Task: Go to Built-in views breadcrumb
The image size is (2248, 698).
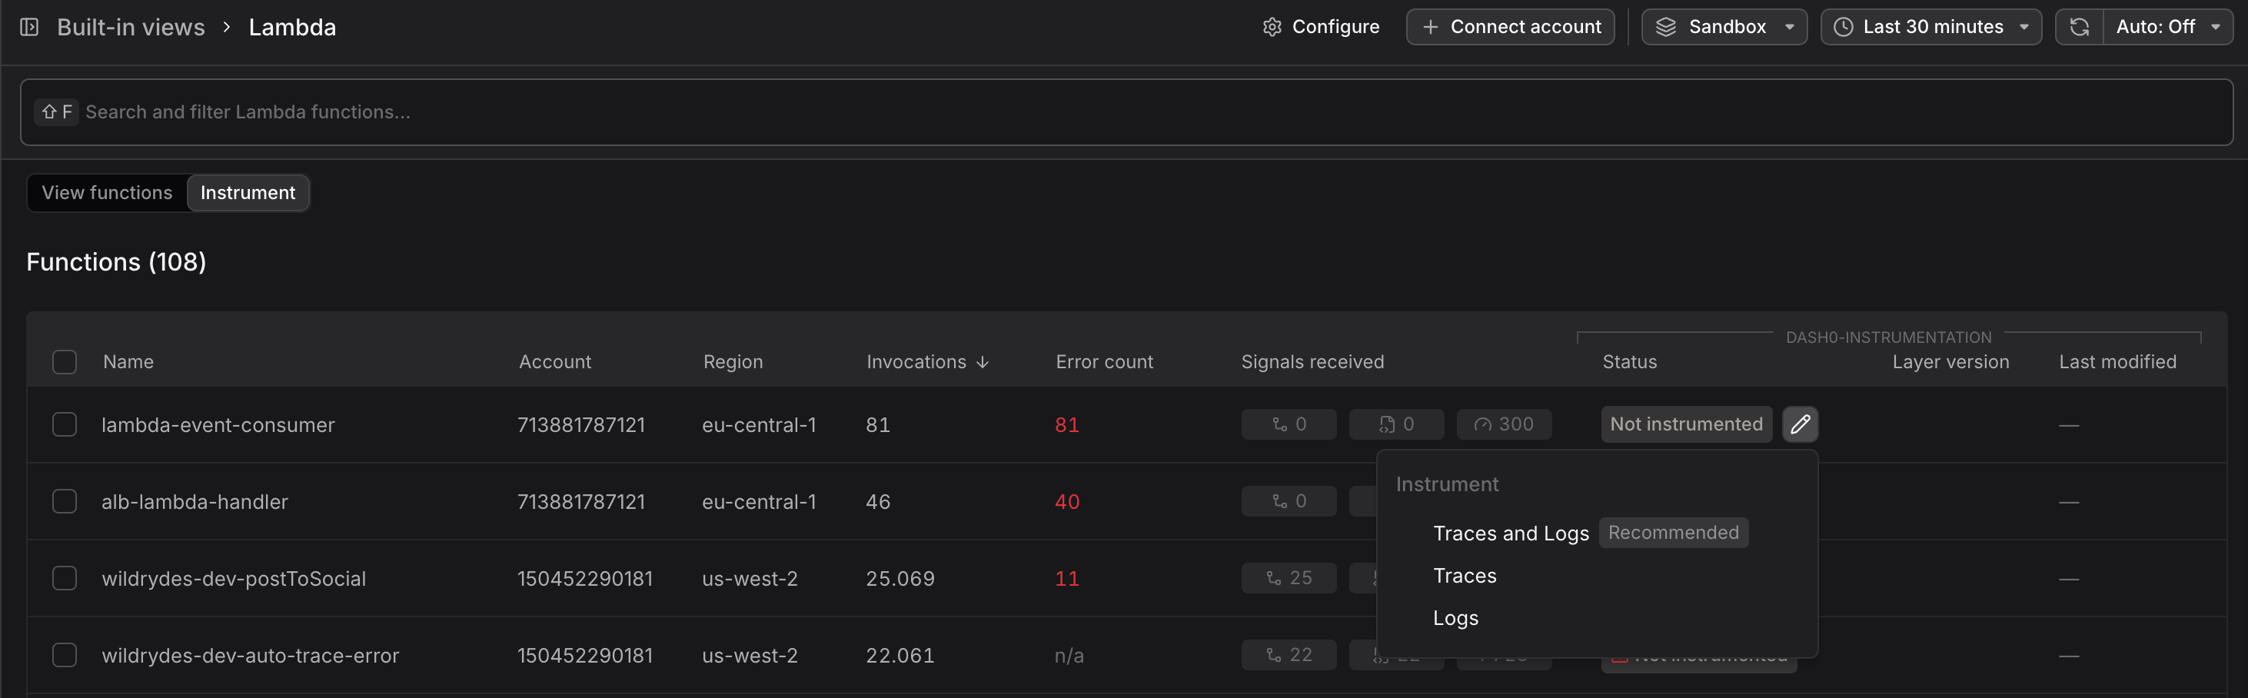Action: (131, 27)
